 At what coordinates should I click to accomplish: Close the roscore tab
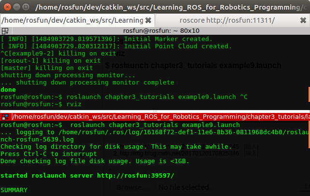point(303,20)
